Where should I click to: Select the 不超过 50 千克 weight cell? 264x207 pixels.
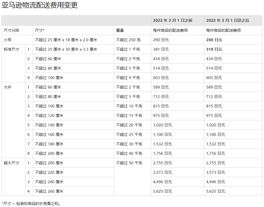(129, 163)
